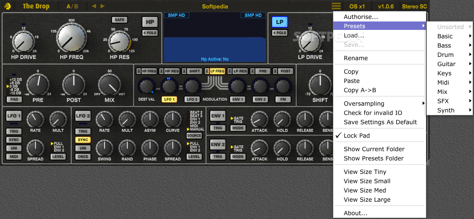
Task: Turn the FM modulation amount knob
Action: [x=283, y=86]
